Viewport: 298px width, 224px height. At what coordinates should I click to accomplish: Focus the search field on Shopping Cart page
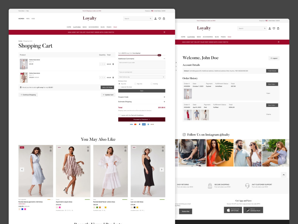pyautogui.click(x=138, y=19)
